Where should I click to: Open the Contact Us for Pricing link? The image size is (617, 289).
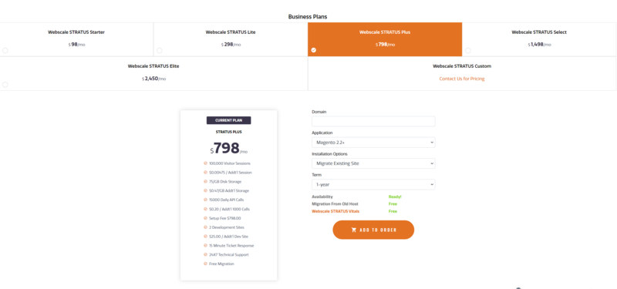pos(462,79)
